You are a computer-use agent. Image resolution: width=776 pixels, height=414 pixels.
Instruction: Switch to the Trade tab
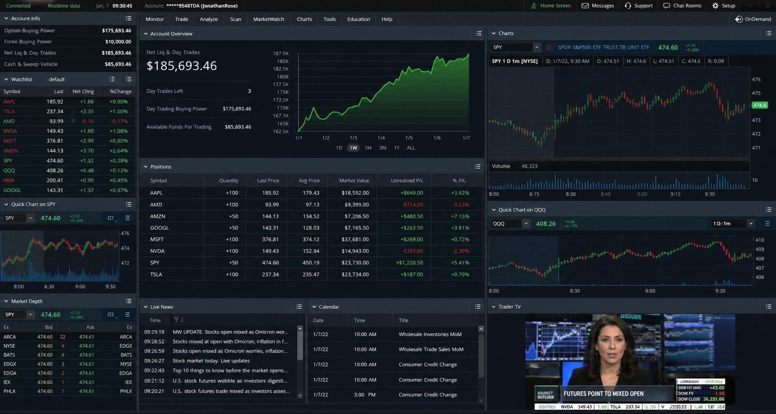pyautogui.click(x=181, y=19)
